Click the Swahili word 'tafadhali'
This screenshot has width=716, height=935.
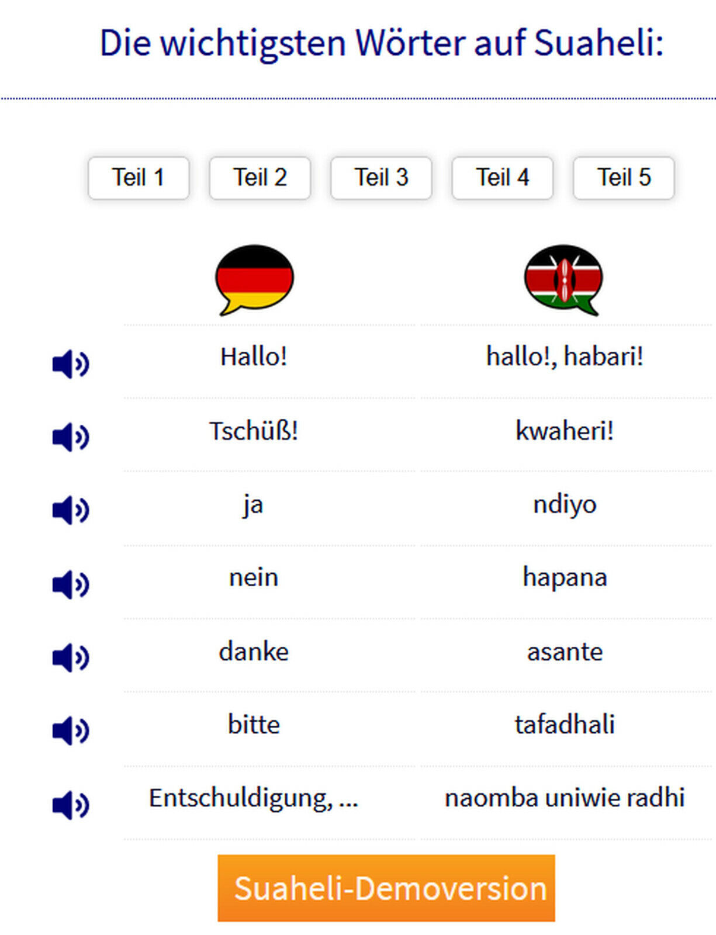click(x=565, y=725)
